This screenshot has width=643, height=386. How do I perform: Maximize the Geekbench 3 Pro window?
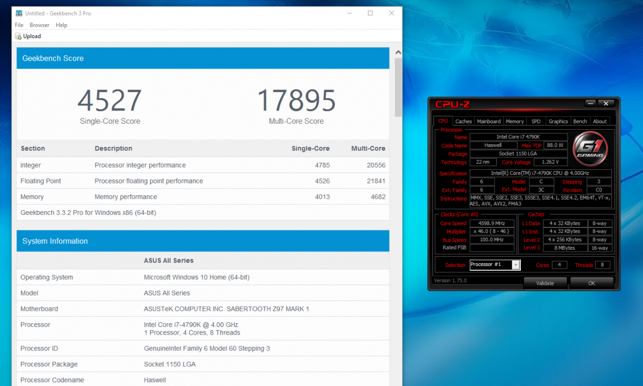coord(370,13)
